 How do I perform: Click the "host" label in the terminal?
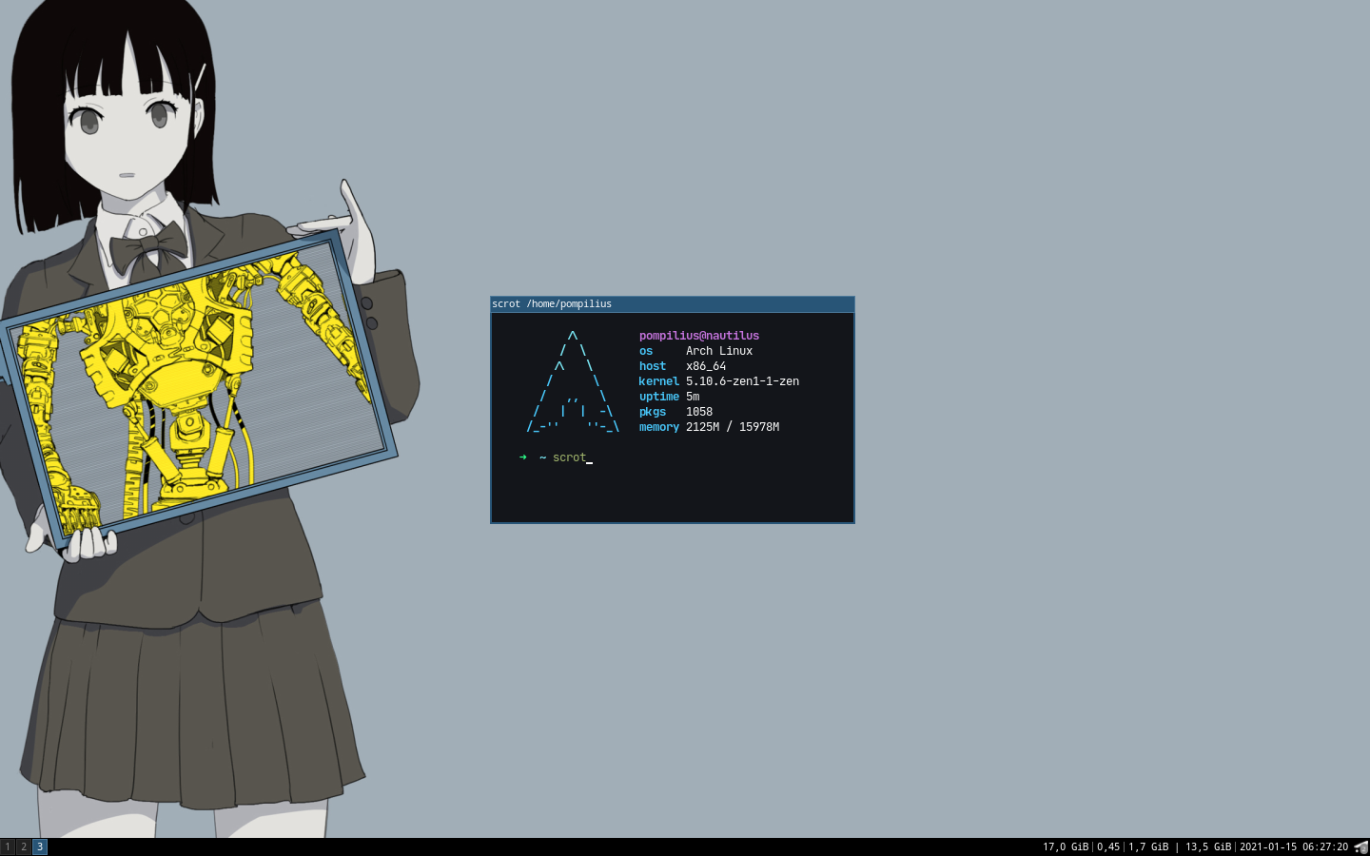point(653,366)
